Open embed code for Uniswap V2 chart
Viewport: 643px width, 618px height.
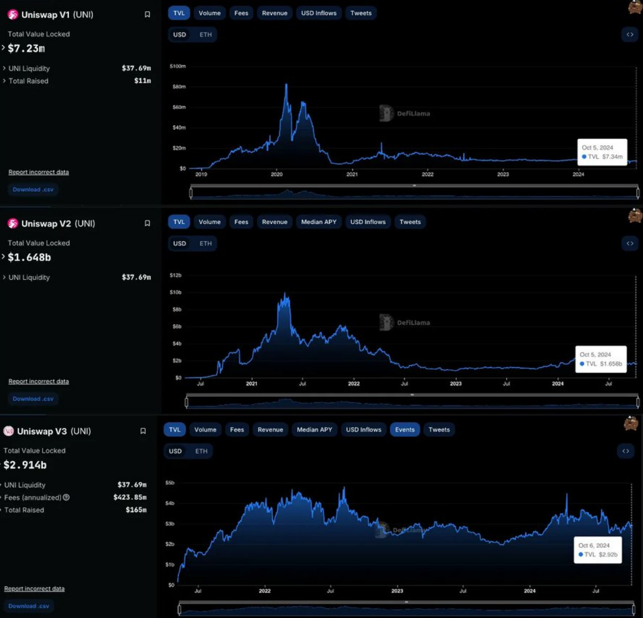click(630, 243)
